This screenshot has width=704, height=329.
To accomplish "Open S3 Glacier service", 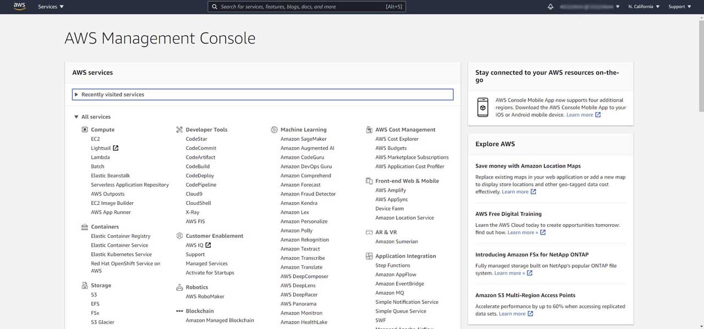I will pos(103,322).
